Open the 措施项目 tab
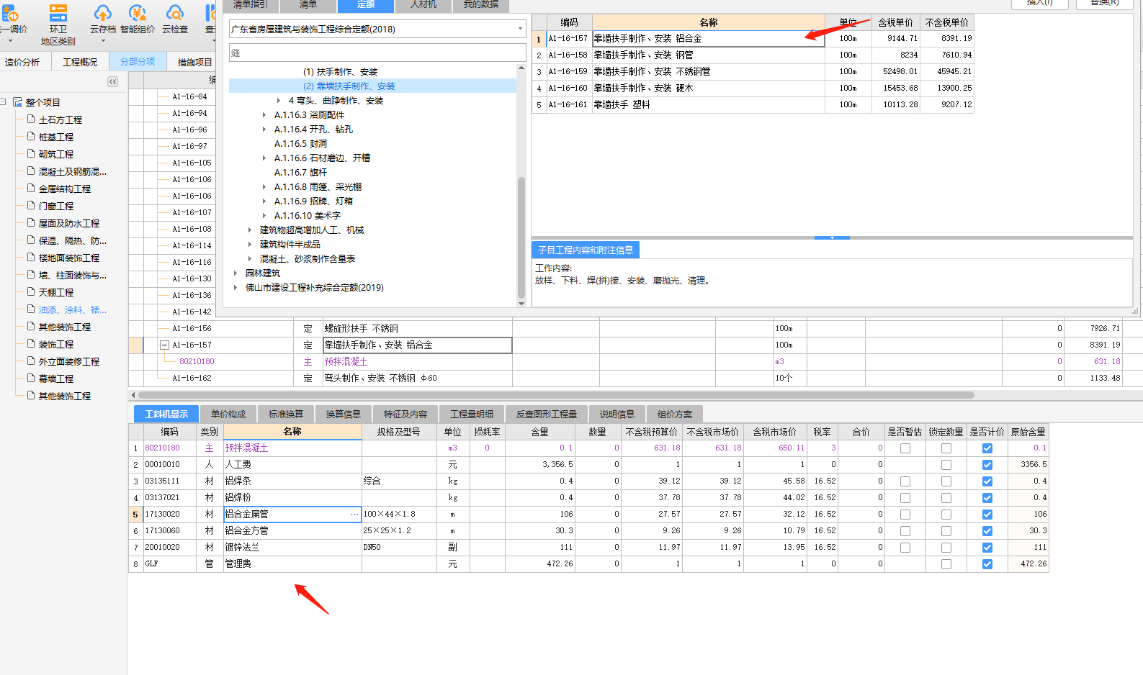The image size is (1143, 675). tap(194, 63)
